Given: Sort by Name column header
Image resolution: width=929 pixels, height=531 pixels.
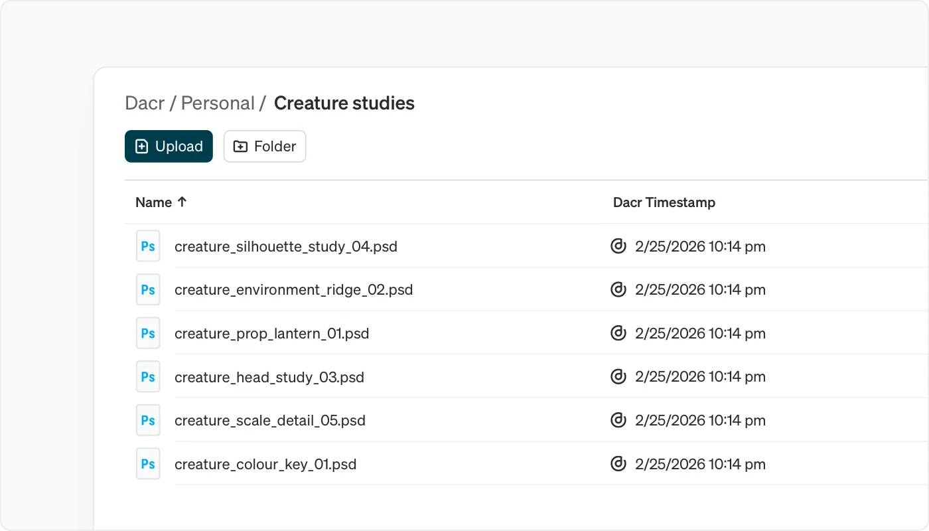Looking at the screenshot, I should [x=161, y=202].
